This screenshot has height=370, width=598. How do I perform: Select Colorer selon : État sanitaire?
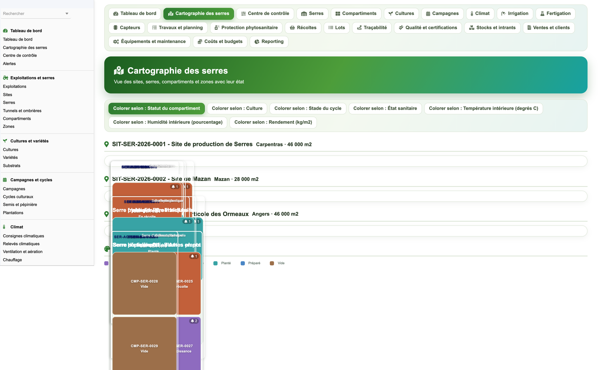(385, 108)
